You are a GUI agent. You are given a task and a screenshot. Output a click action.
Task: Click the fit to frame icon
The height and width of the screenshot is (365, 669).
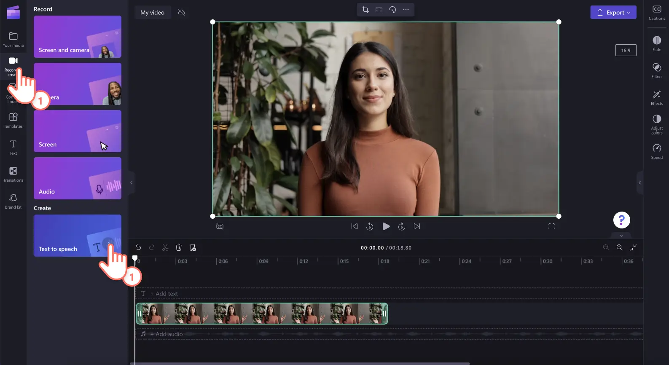click(x=379, y=10)
